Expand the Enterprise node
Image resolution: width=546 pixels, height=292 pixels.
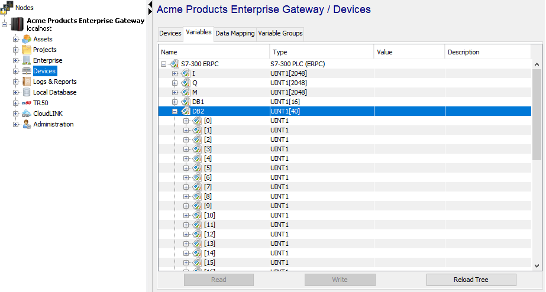[x=15, y=60]
